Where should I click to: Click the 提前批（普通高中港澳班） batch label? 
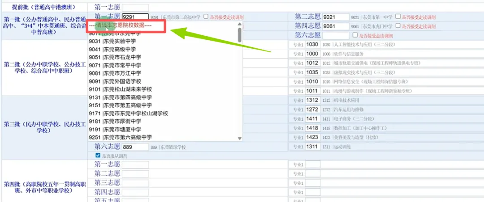pos(43,7)
